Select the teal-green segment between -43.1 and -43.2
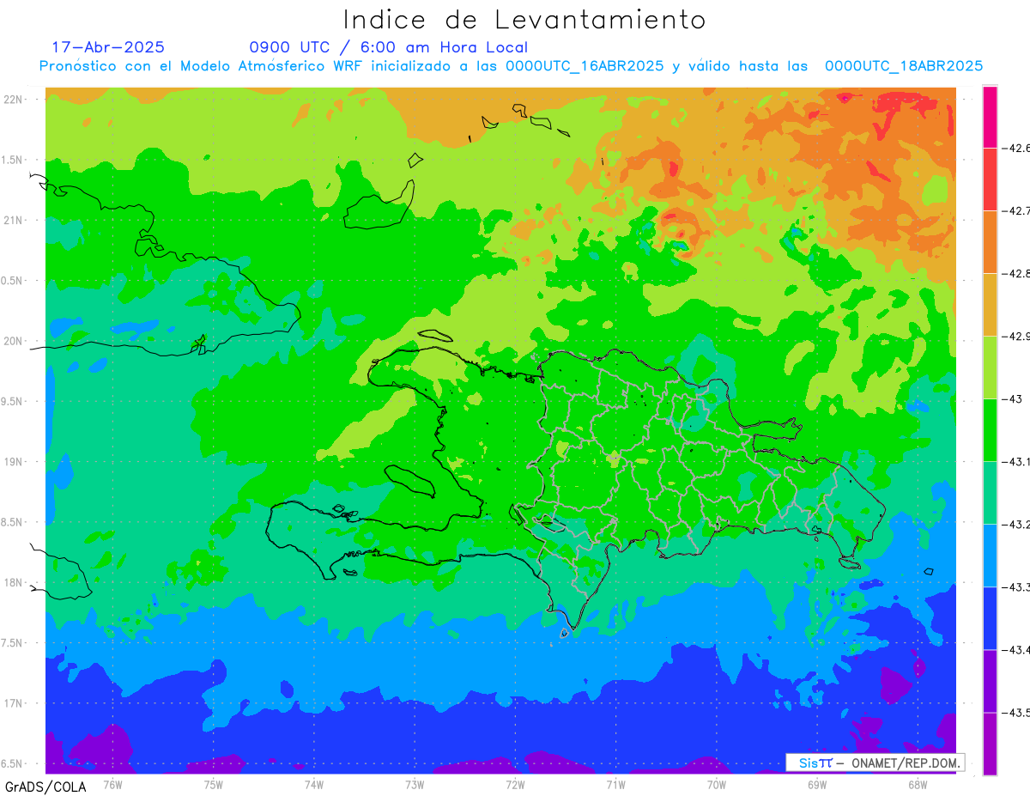1030x796 pixels. coord(990,492)
